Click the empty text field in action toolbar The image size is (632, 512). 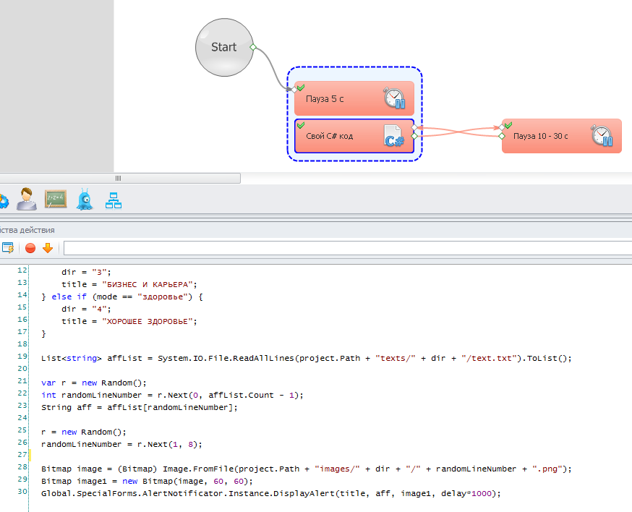coord(348,248)
